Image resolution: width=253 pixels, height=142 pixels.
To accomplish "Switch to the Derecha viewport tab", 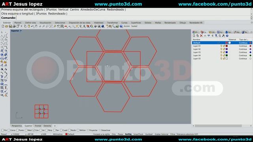I will pos(47,126).
